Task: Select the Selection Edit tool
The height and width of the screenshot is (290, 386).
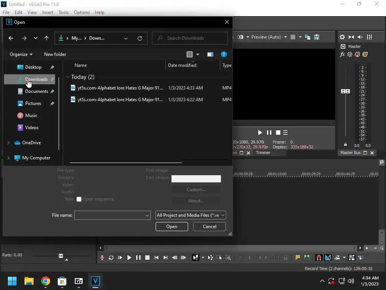Action: [x=219, y=258]
